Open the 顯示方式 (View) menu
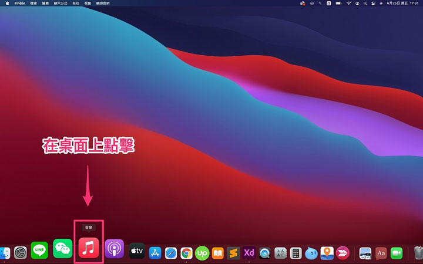 pos(61,4)
